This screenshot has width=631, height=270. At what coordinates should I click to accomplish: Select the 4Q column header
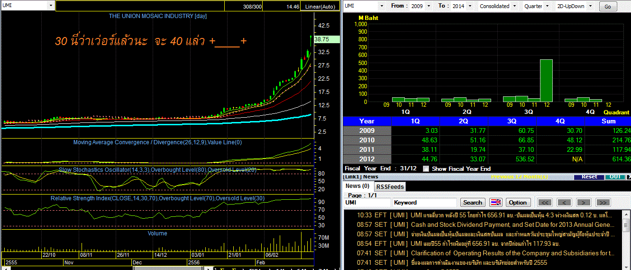(x=560, y=121)
